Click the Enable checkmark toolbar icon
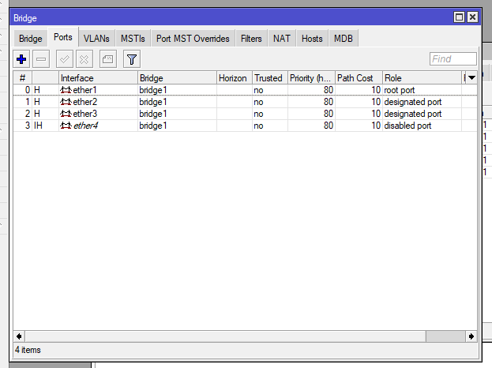 65,59
